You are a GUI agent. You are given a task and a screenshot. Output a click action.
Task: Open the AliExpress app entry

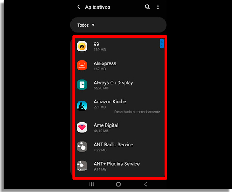point(119,65)
